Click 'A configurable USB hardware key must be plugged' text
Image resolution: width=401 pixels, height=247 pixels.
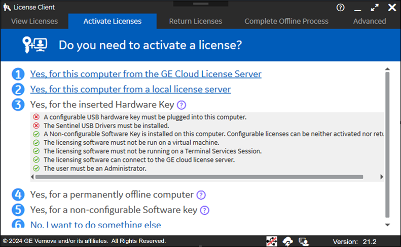[145, 117]
